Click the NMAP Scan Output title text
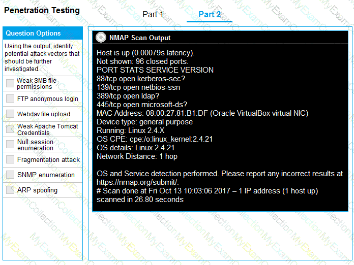This screenshot has width=354, height=265. point(140,38)
